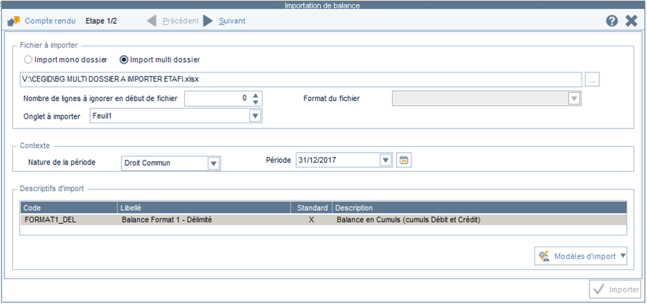This screenshot has height=304, width=647.
Task: Close the Importation de balance dialog
Action: (x=631, y=21)
